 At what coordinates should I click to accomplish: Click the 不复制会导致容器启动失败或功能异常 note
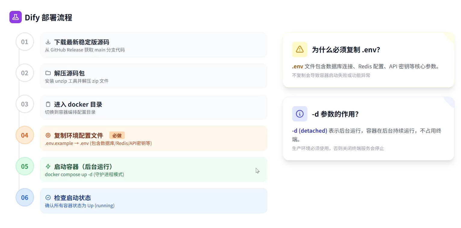pos(331,75)
